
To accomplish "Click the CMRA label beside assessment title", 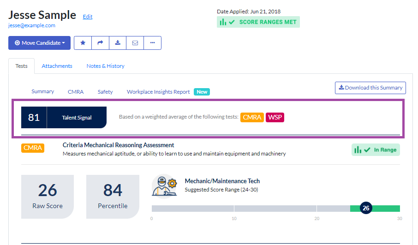I will [x=32, y=148].
